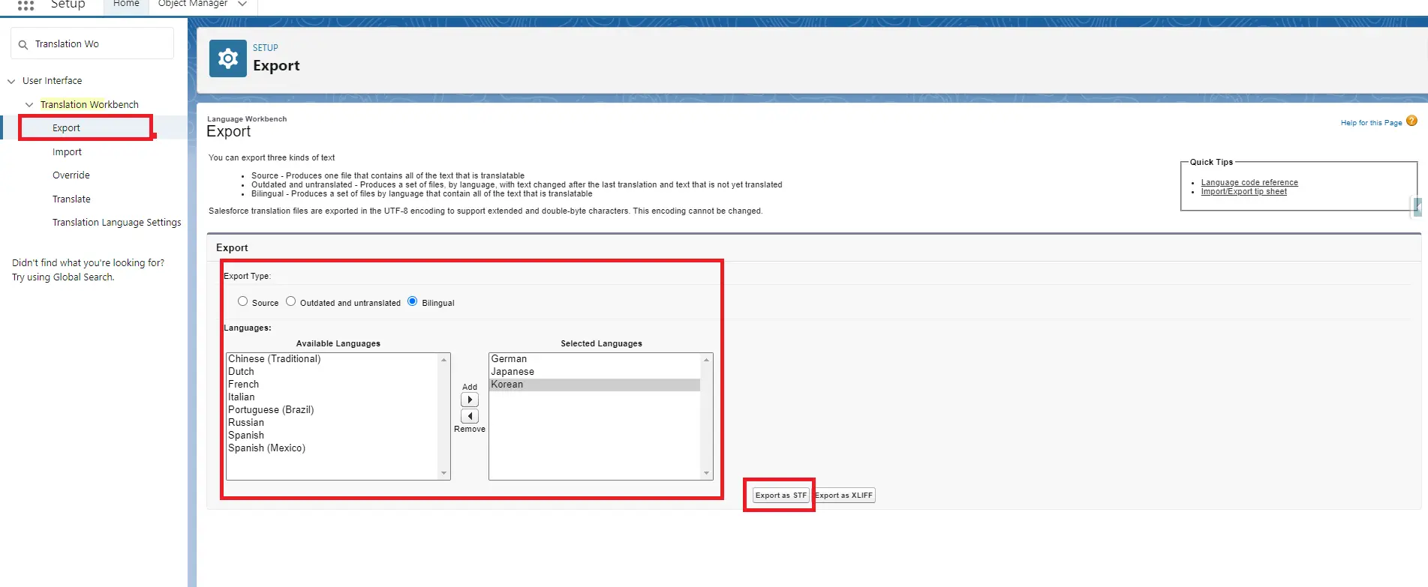
Task: Collapse the Translation Workbench tree node
Action: tap(29, 105)
